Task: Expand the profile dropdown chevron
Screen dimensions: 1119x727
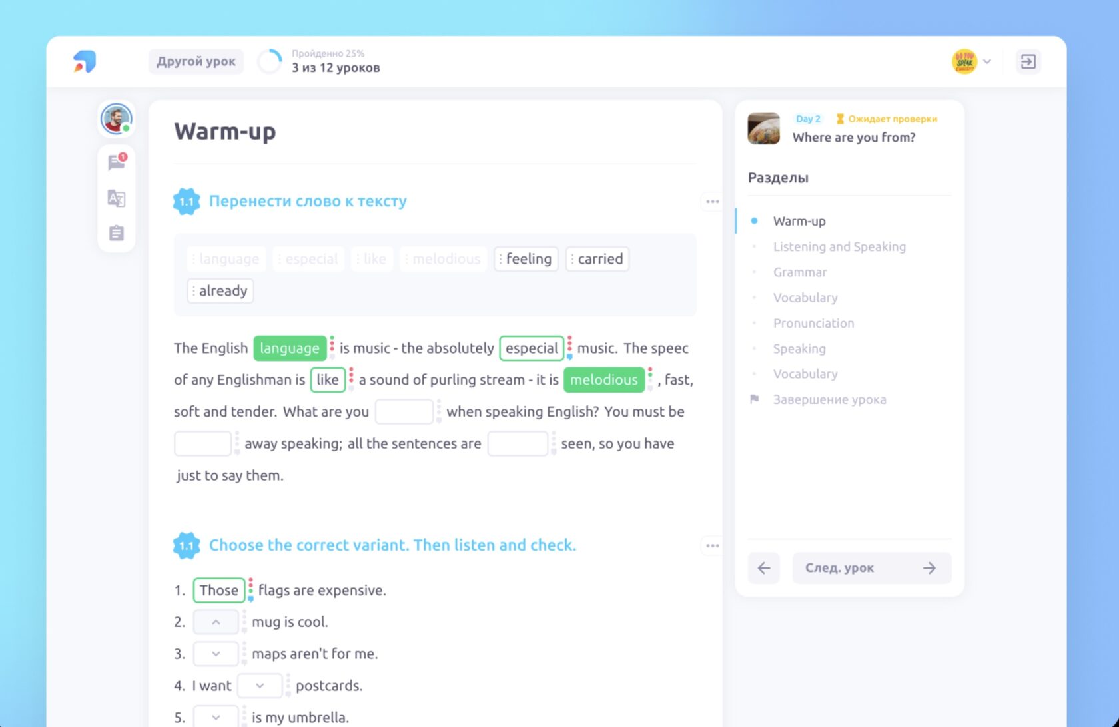Action: point(987,61)
